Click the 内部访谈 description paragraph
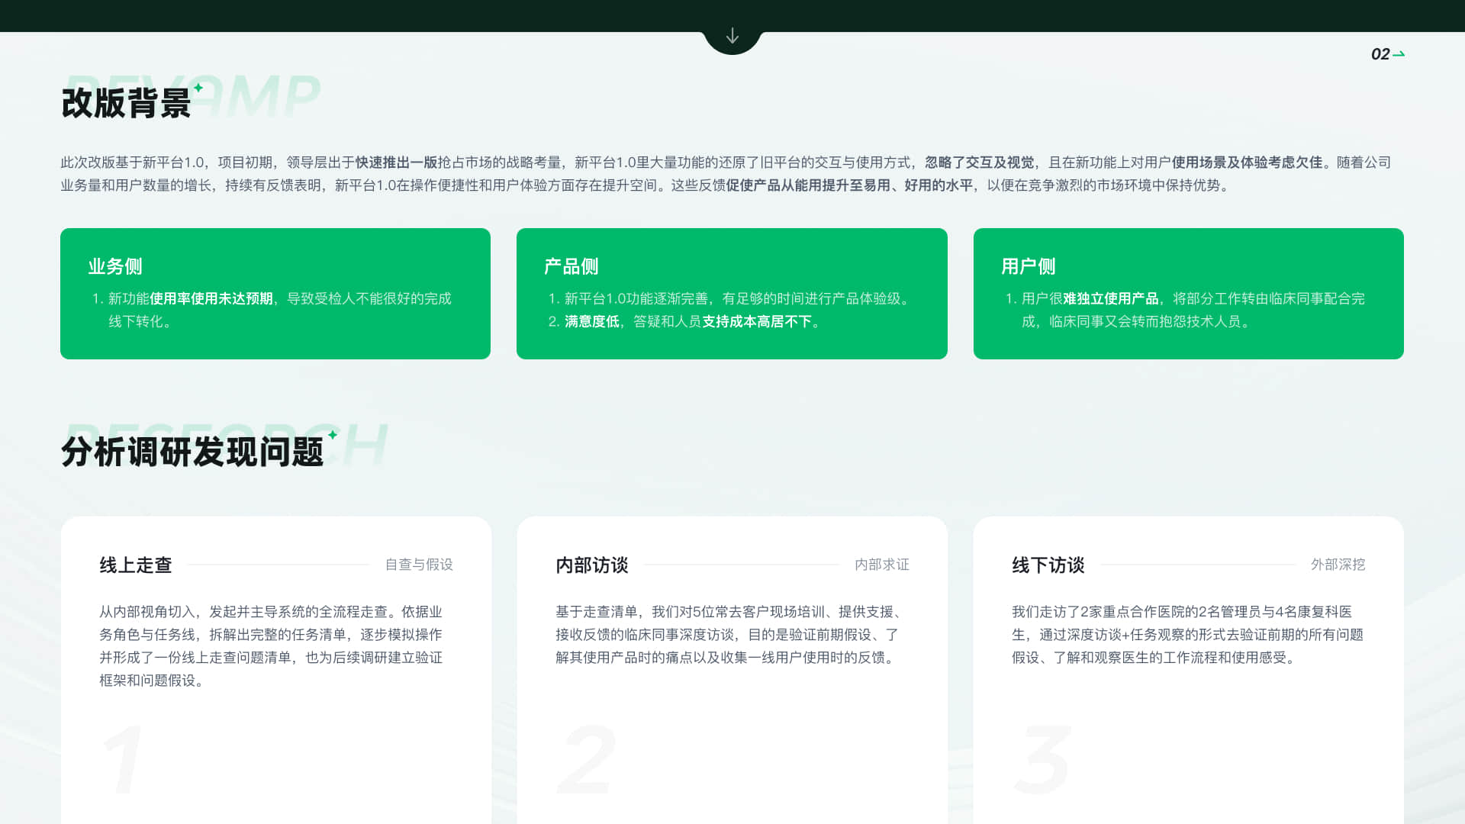The width and height of the screenshot is (1465, 824). click(x=729, y=635)
